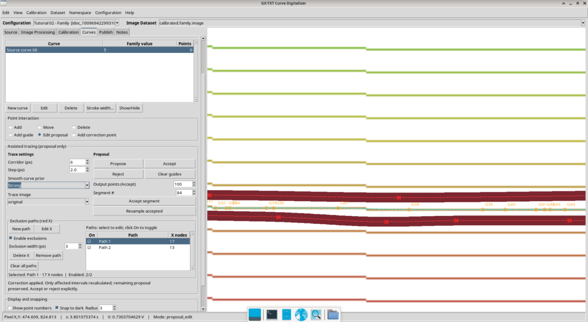Viewport: 588px width, 322px height.
Task: Click the Output points spinner arrows
Action: coord(194,184)
